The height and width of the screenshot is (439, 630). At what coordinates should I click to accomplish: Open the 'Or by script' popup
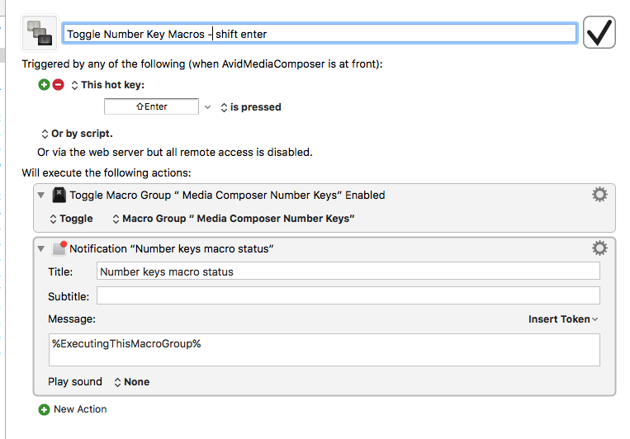pos(76,134)
